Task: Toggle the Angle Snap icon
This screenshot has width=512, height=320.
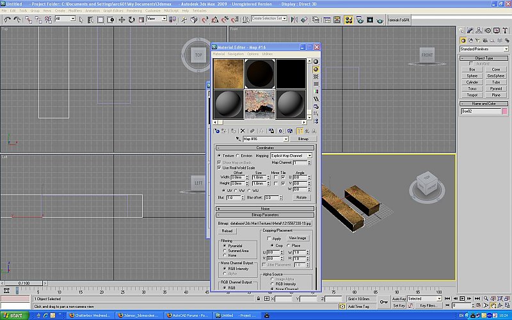Action: [x=214, y=20]
